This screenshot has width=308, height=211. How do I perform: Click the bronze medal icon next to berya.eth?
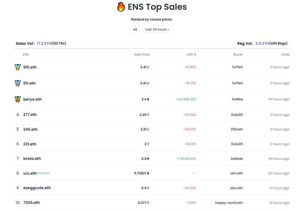pyautogui.click(x=18, y=99)
